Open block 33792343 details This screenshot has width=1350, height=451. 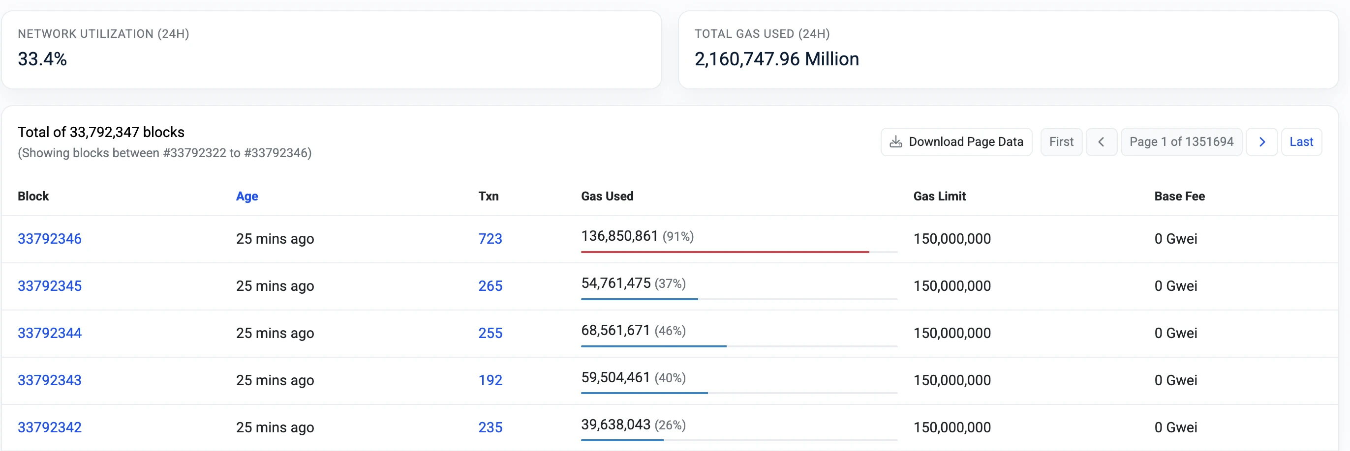(50, 380)
